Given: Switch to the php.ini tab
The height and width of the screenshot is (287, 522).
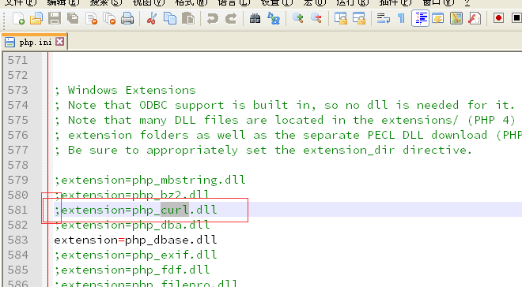Looking at the screenshot, I should click(x=35, y=42).
